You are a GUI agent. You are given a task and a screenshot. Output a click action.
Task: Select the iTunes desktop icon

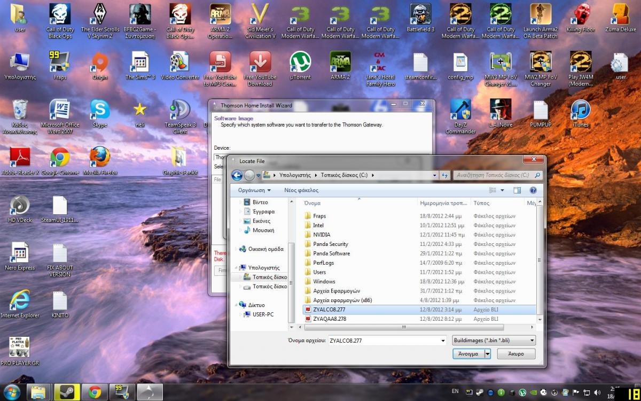[581, 113]
